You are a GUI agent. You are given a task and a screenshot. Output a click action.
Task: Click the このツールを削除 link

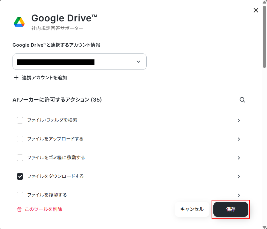pos(44,209)
